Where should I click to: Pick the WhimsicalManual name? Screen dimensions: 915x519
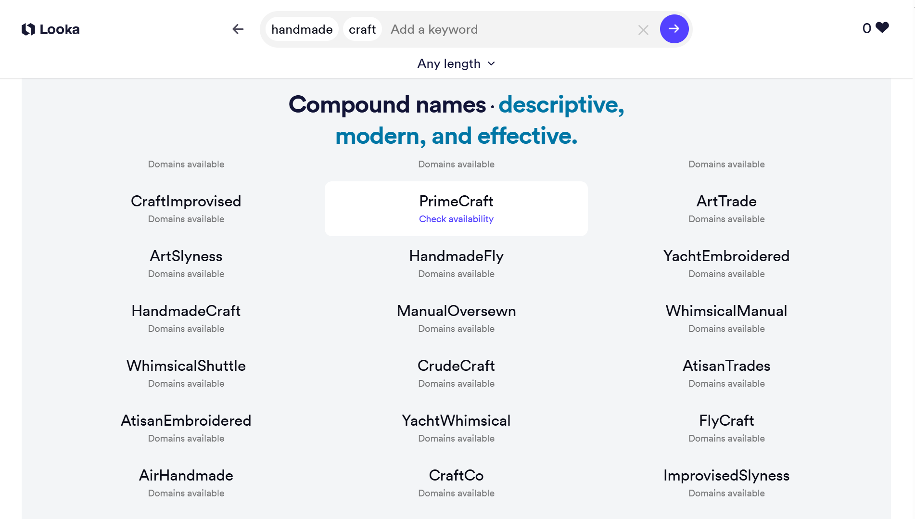726,311
